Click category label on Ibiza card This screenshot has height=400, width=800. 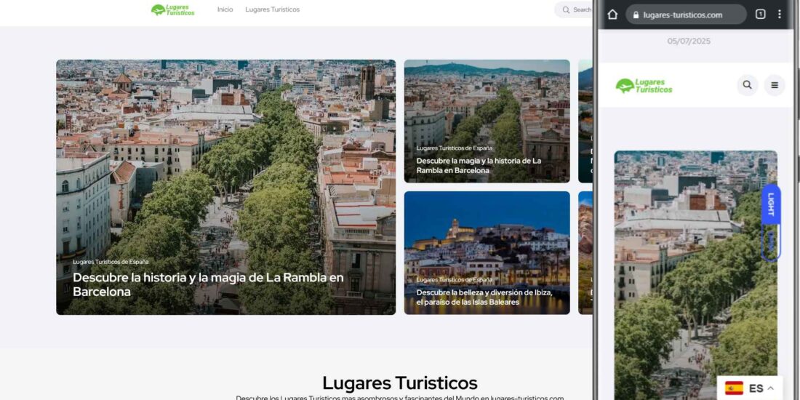pos(455,279)
